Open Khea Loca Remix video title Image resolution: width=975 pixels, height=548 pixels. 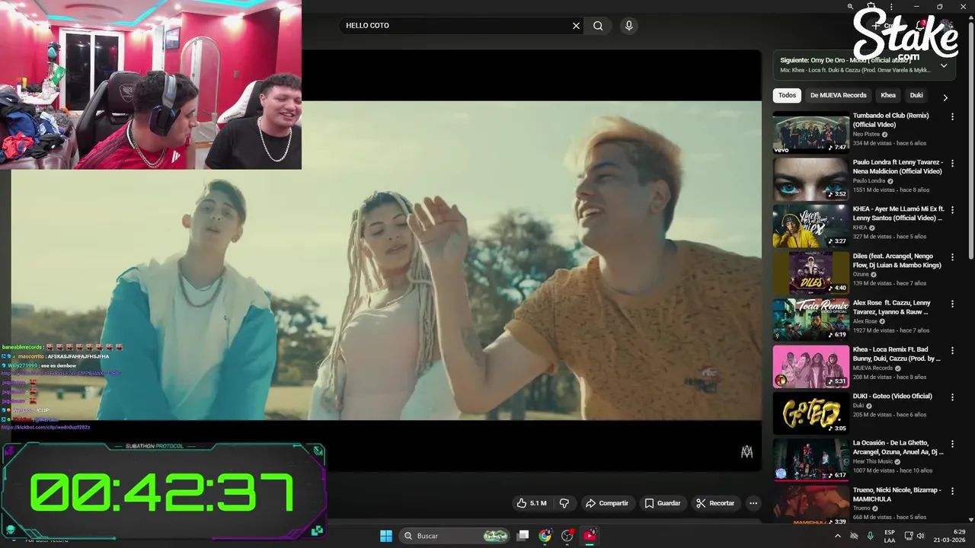pyautogui.click(x=897, y=354)
